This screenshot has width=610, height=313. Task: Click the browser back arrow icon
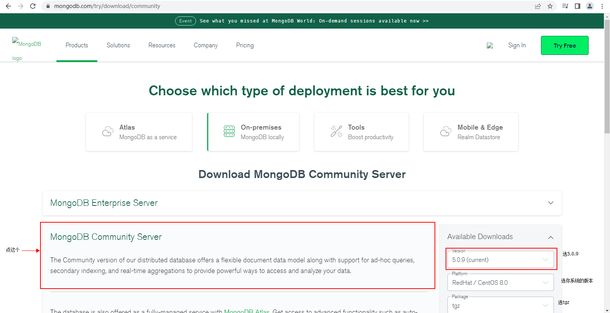8,6
